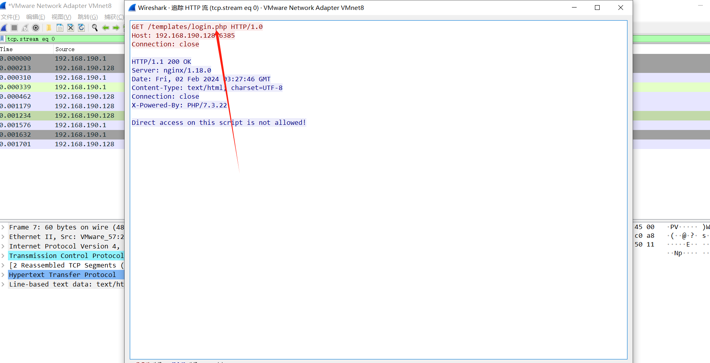The height and width of the screenshot is (363, 710).
Task: Expand the Internet Protocol Version 4 node
Action: coord(3,246)
